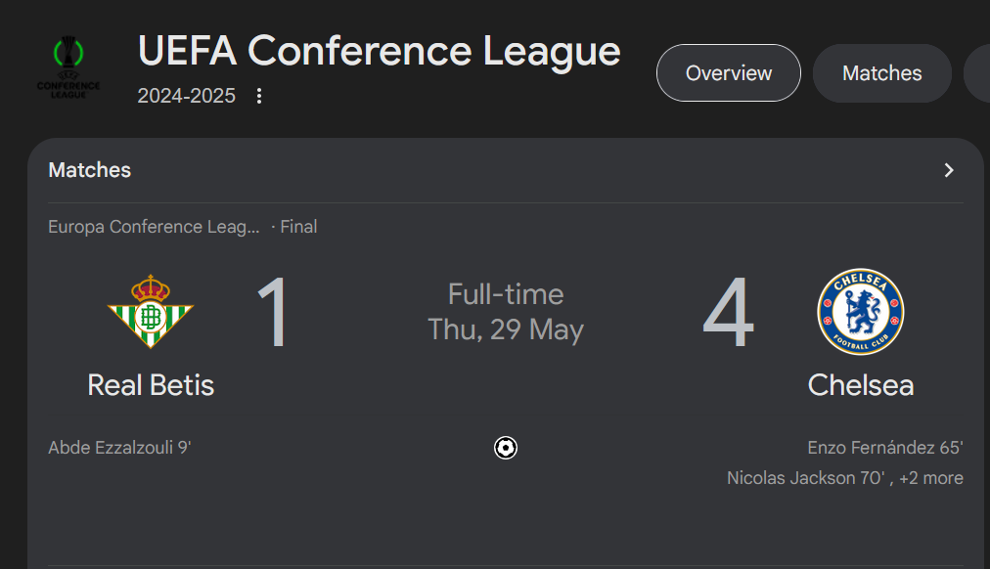Viewport: 990px width, 569px height.
Task: Expand the '+2 more' goalscorers text
Action: coord(930,478)
